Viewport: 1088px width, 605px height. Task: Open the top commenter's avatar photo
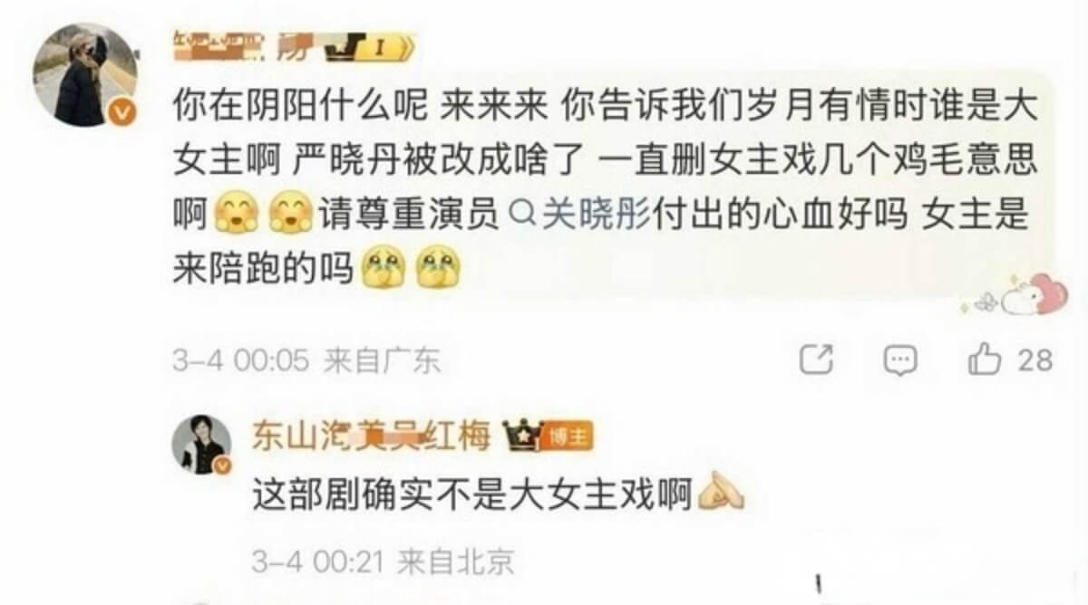(x=84, y=74)
